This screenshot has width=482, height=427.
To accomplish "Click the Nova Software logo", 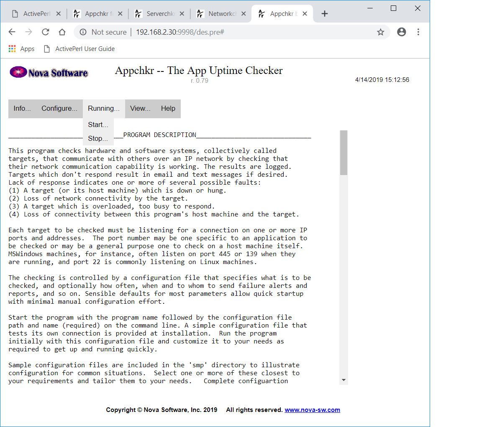I will (x=49, y=72).
